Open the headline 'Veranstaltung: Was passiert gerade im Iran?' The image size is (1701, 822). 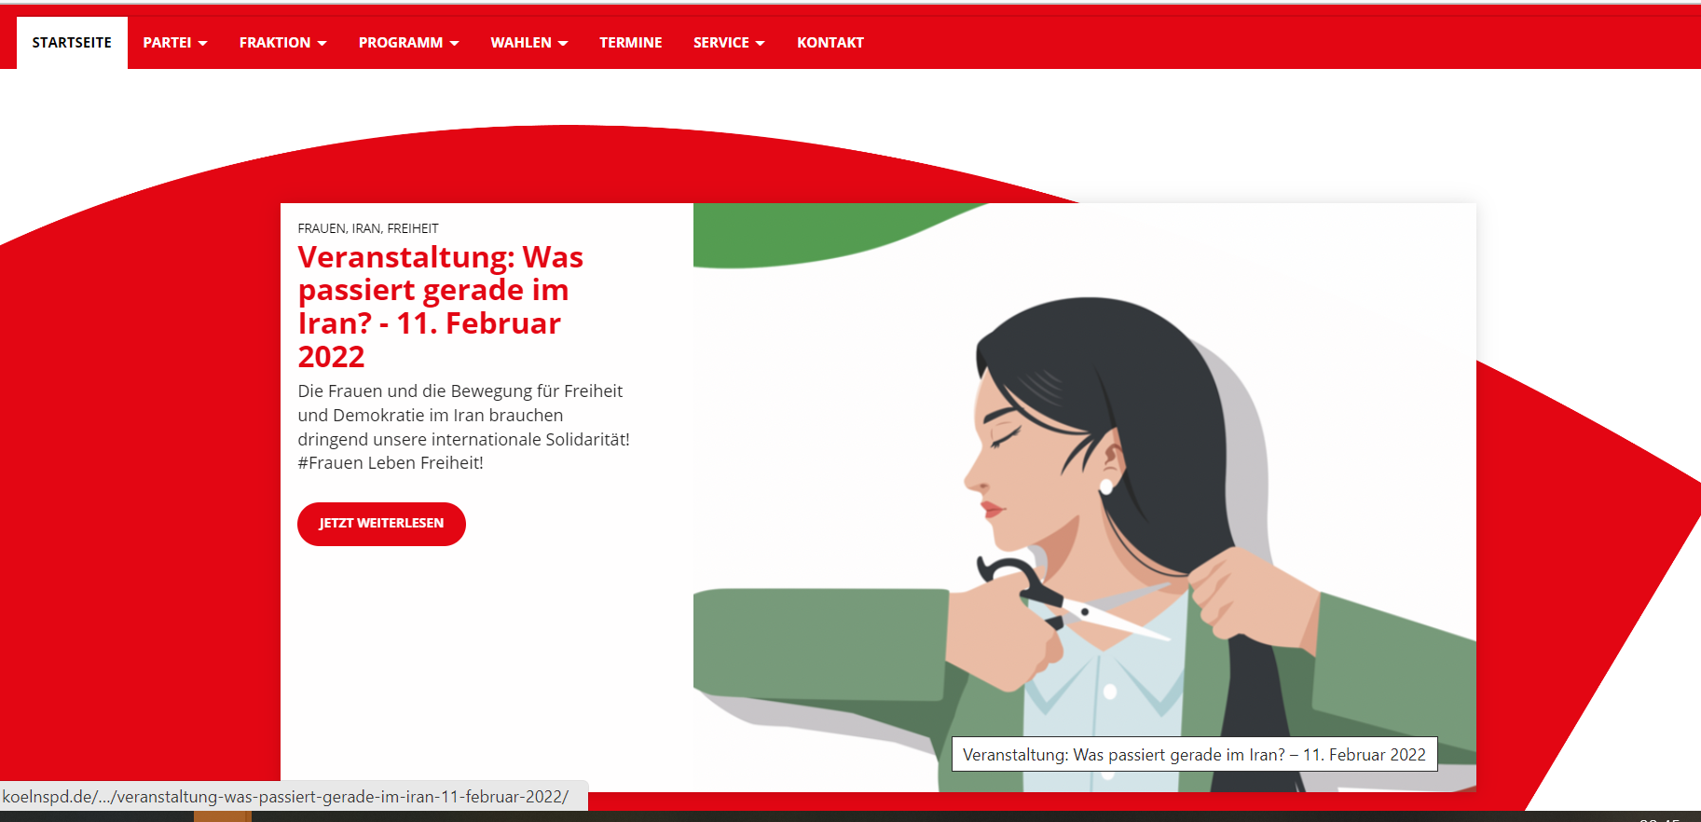pos(441,307)
